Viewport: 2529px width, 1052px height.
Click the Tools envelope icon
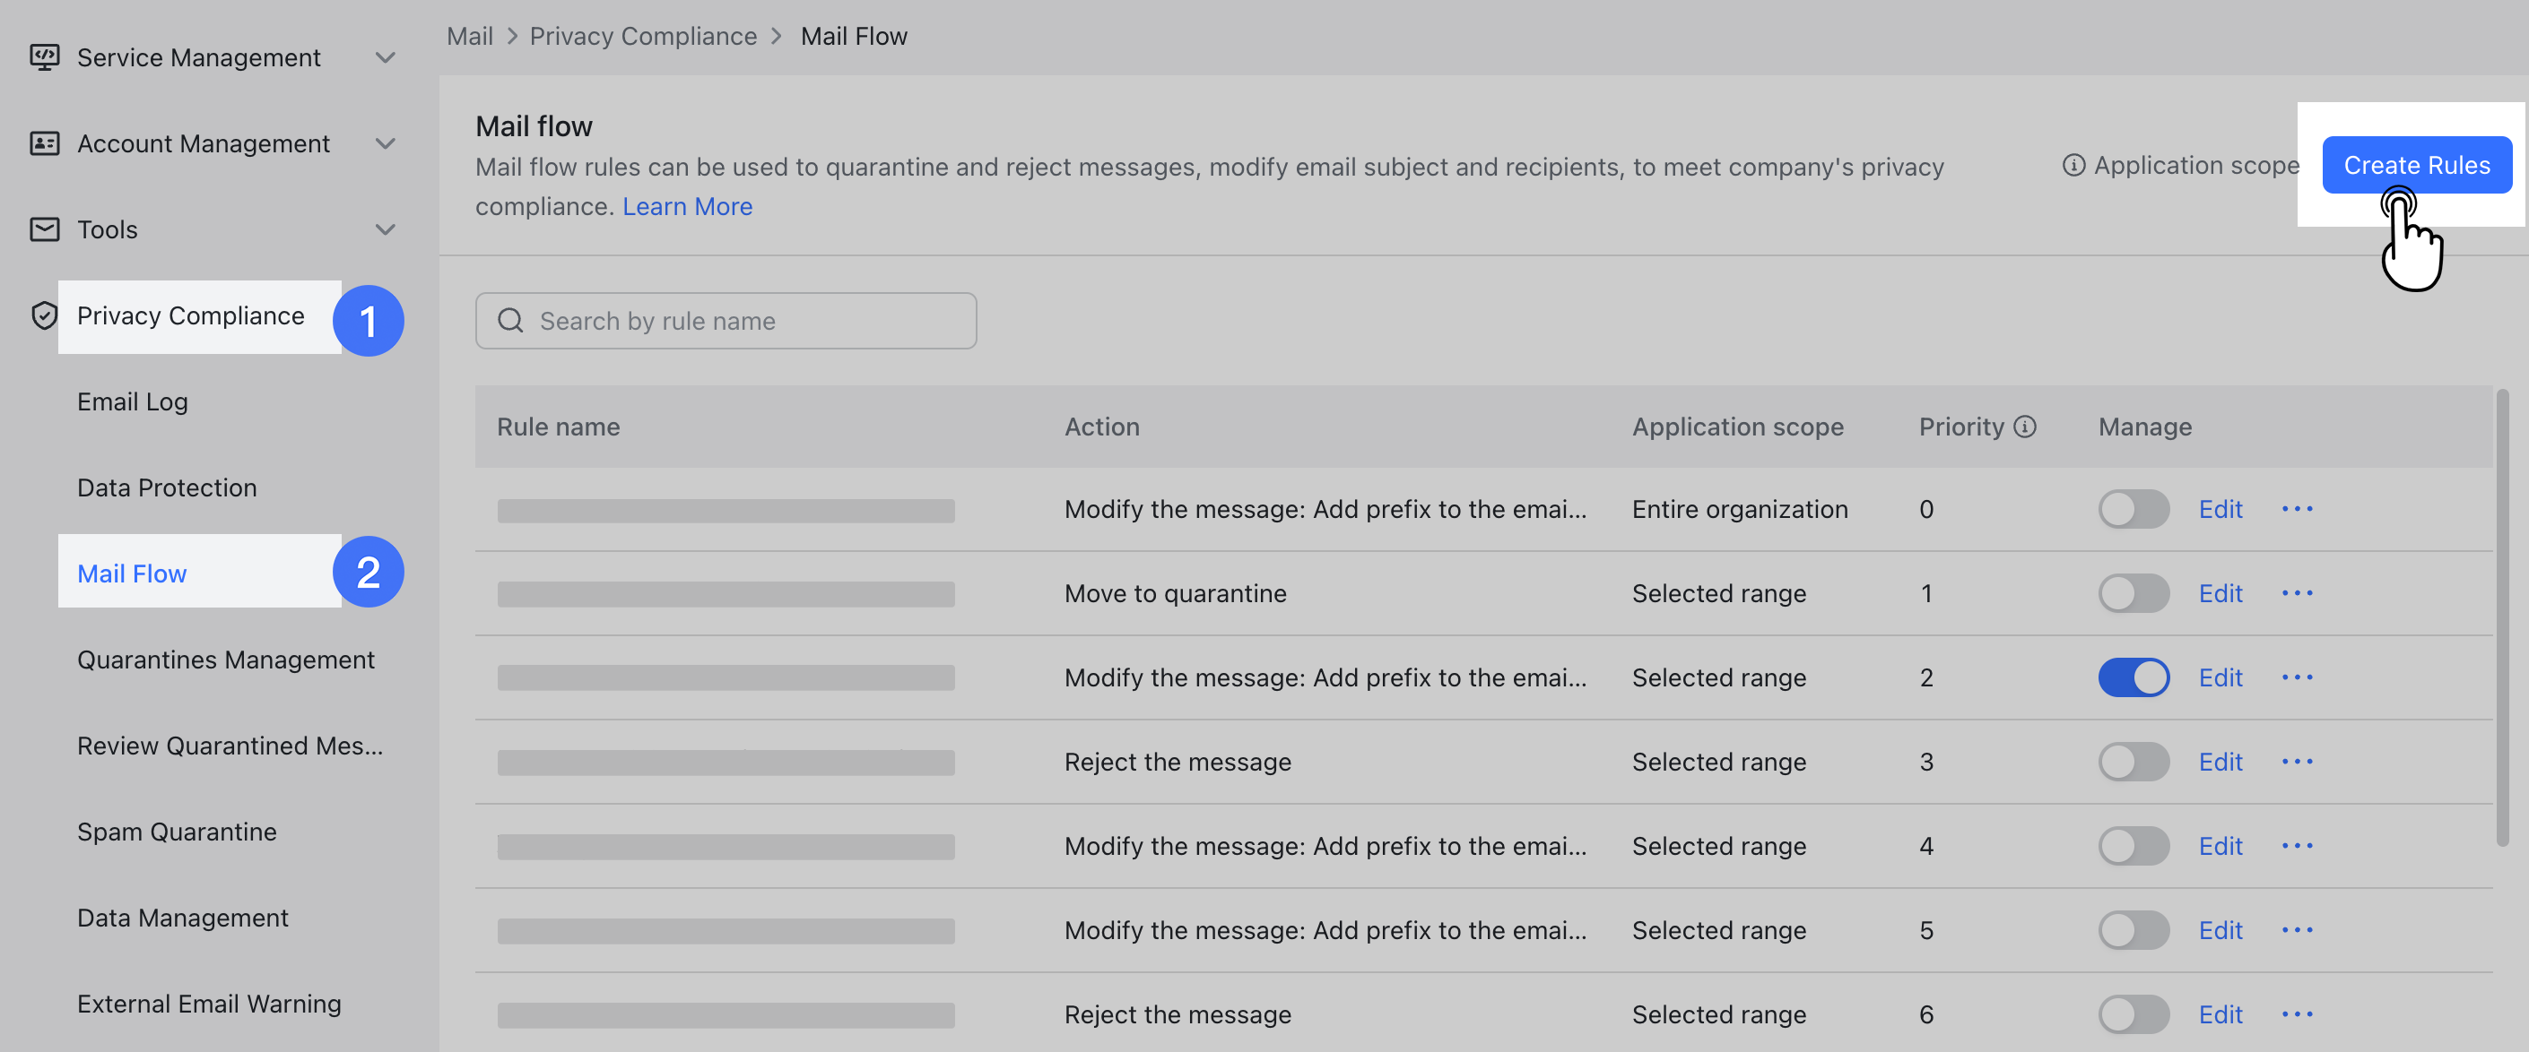pos(44,229)
